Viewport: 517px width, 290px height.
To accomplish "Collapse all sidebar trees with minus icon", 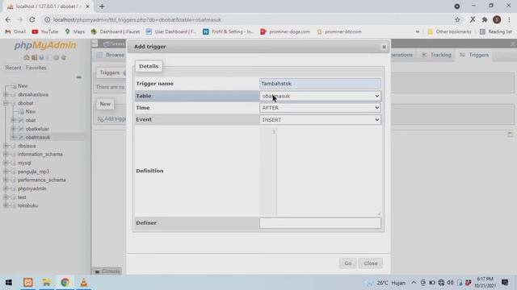I will 78,77.
